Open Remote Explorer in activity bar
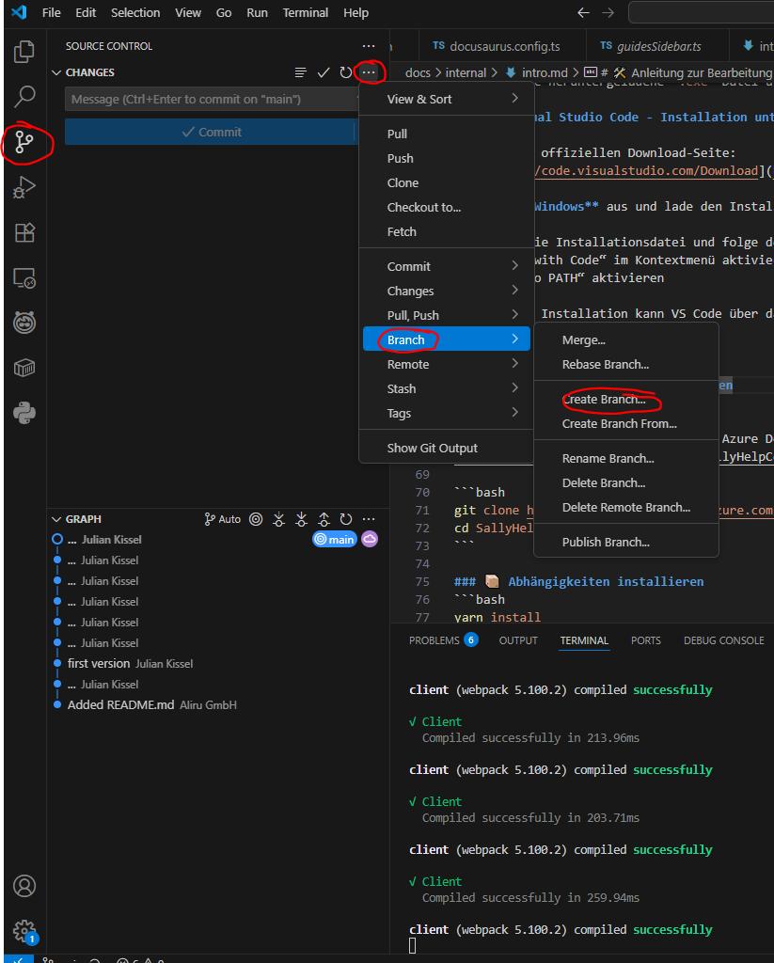The image size is (774, 963). coord(24,278)
